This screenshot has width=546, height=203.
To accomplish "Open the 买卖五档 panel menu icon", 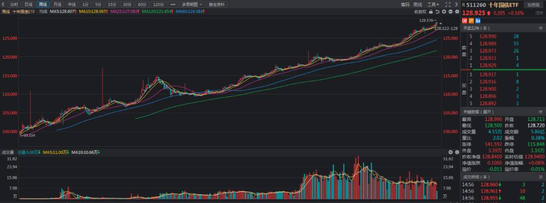I will click(x=542, y=28).
